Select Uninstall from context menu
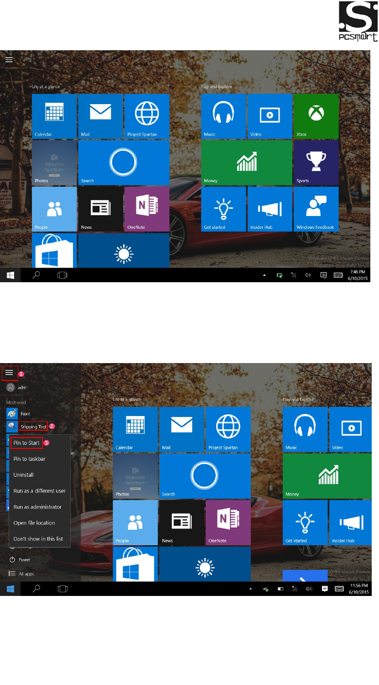The image size is (379, 685). pos(40,475)
